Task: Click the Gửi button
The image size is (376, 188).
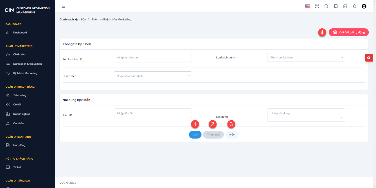Action: tap(195, 135)
